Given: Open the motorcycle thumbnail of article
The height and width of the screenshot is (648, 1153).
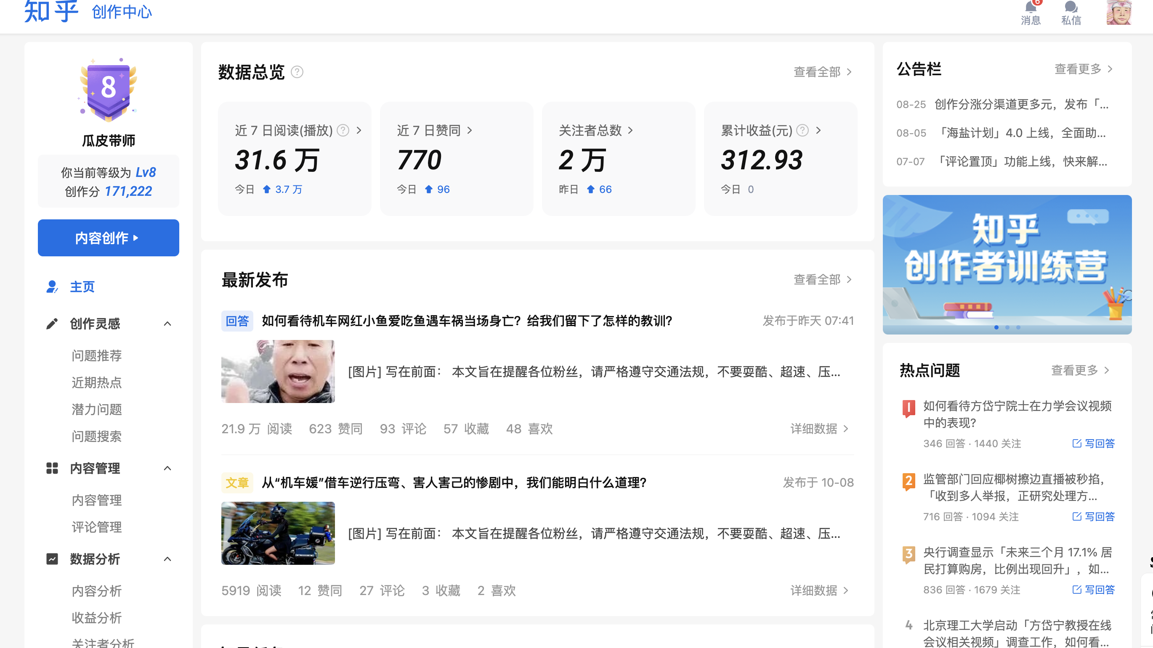Looking at the screenshot, I should tap(277, 533).
